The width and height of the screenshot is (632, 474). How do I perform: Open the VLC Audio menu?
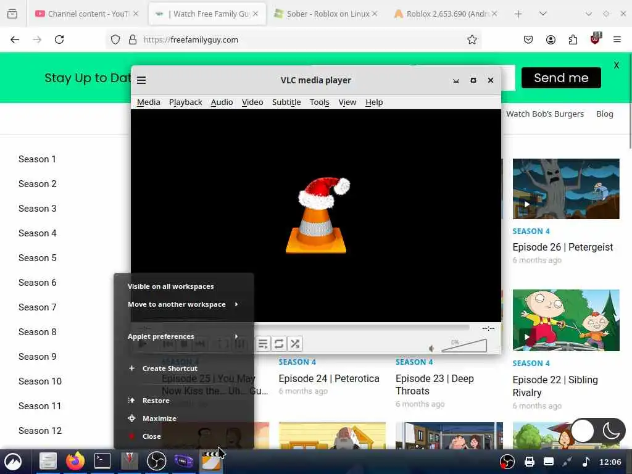point(222,102)
